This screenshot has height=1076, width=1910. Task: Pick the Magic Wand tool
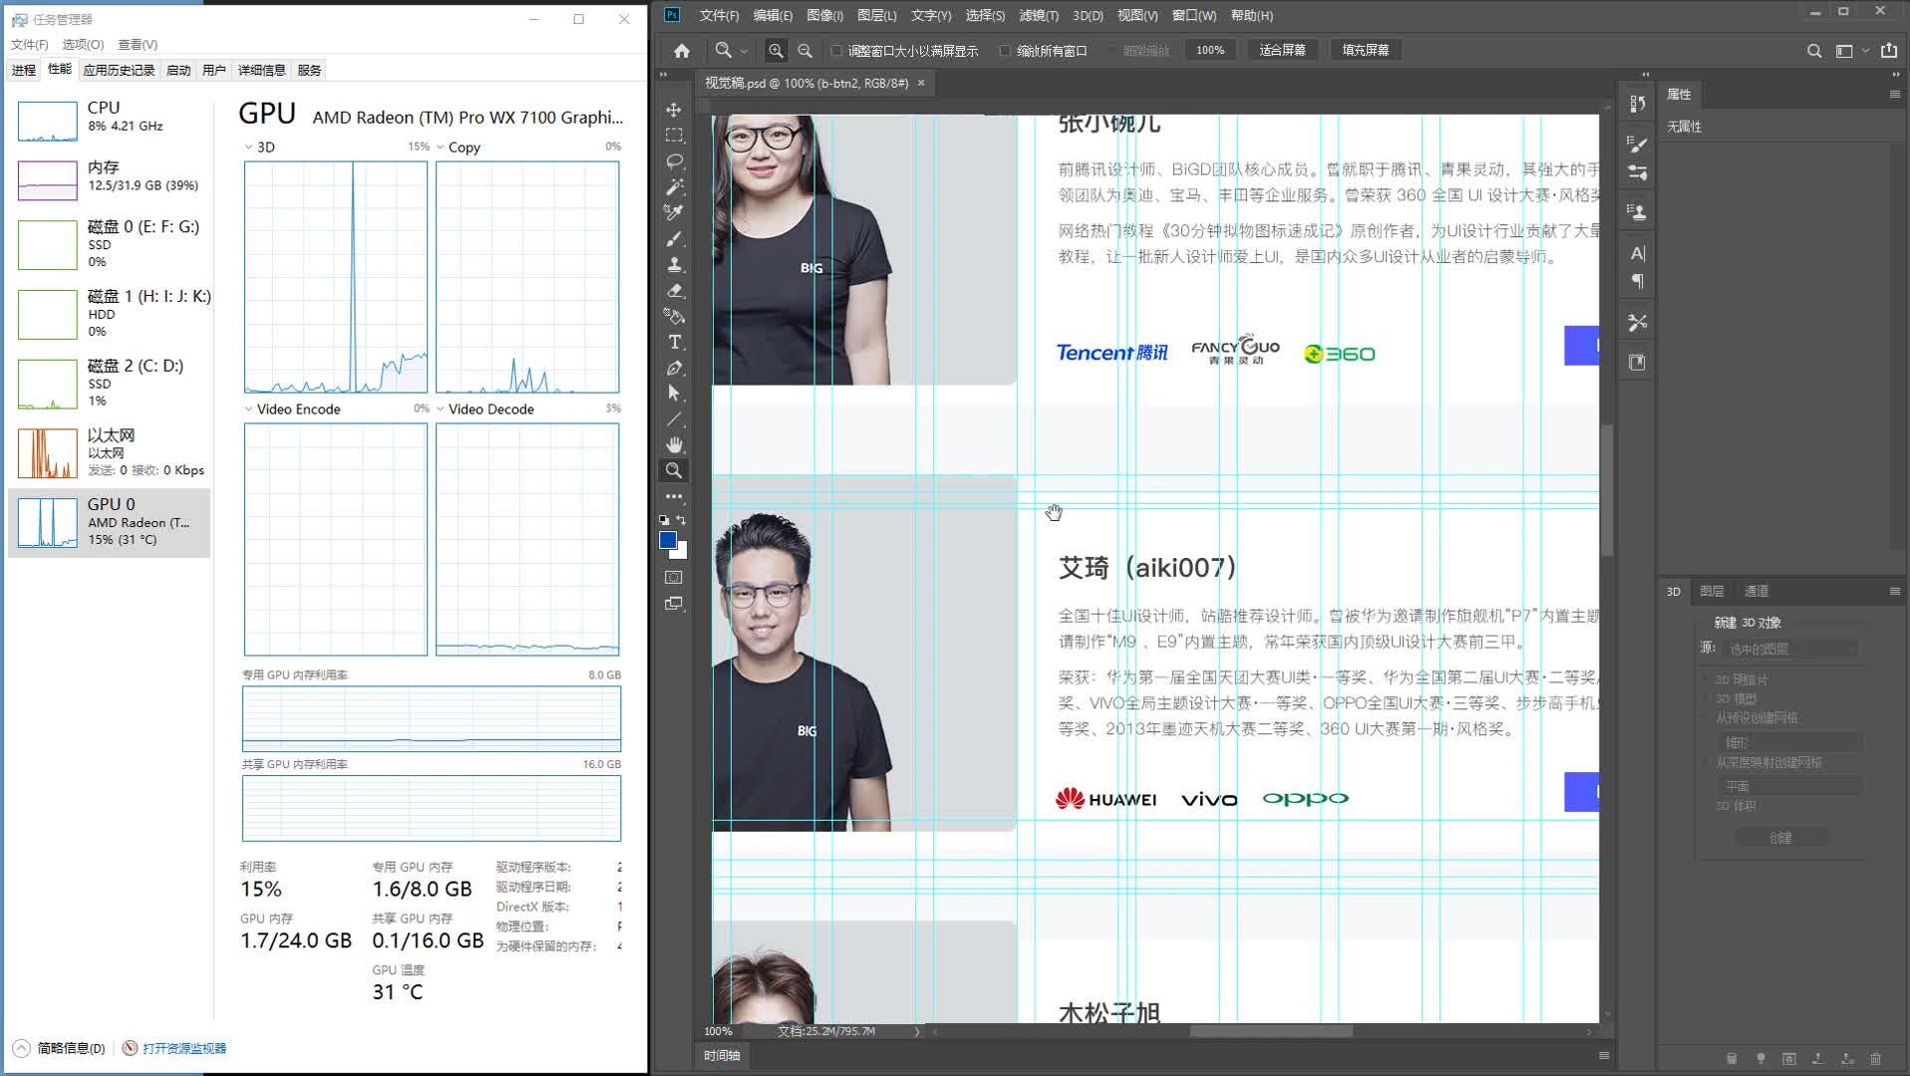coord(674,187)
